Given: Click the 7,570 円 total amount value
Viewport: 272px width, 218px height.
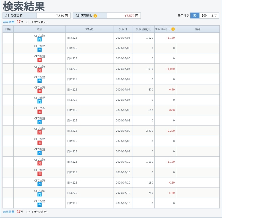Looking at the screenshot, I should point(62,16).
